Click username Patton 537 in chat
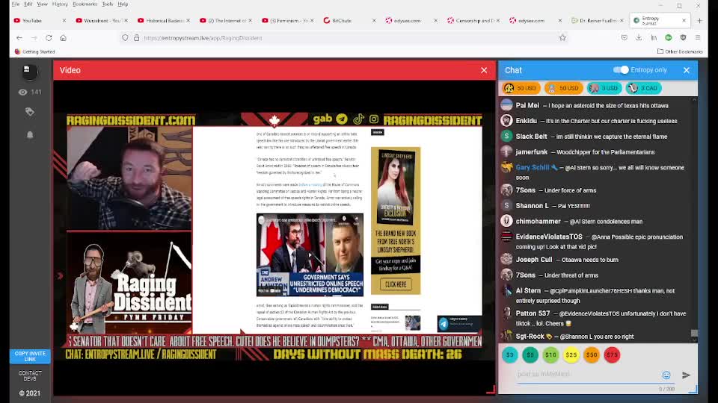 point(533,313)
